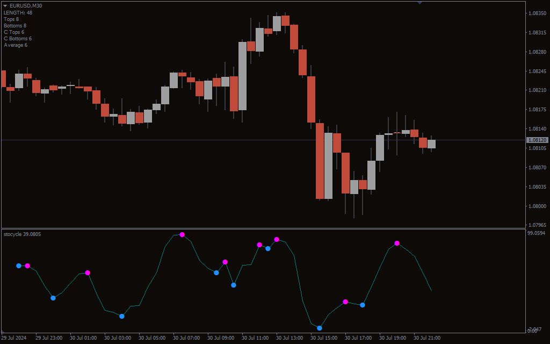Click the current price tag 1.08120
Viewport: 550px width, 344px height.
(537, 140)
